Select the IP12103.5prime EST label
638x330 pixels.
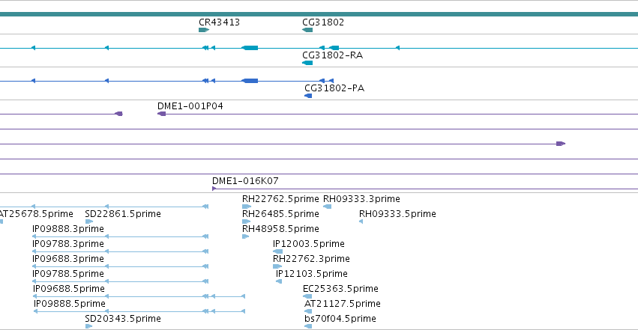click(312, 274)
